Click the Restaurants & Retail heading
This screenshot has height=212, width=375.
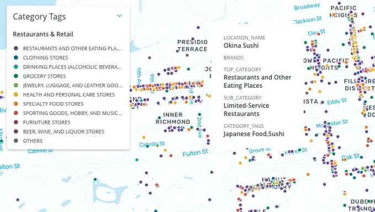(x=43, y=34)
